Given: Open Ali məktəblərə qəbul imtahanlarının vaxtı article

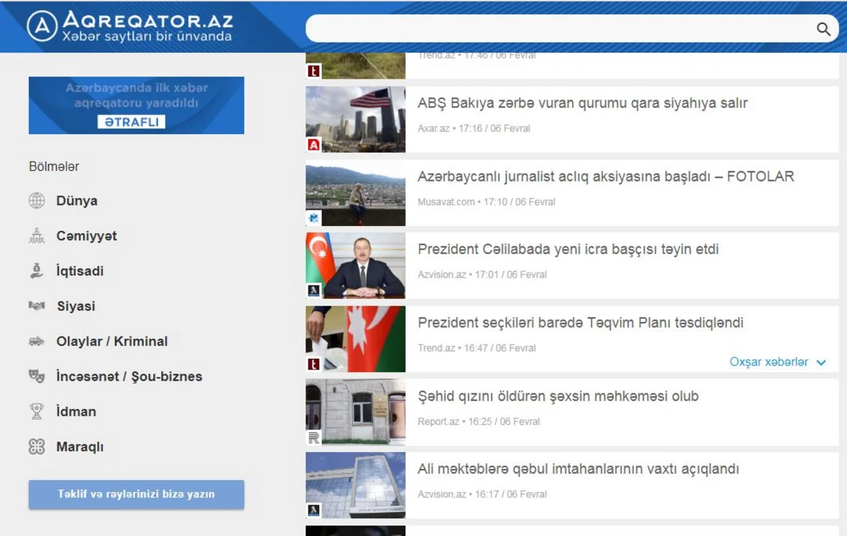Looking at the screenshot, I should click(578, 469).
